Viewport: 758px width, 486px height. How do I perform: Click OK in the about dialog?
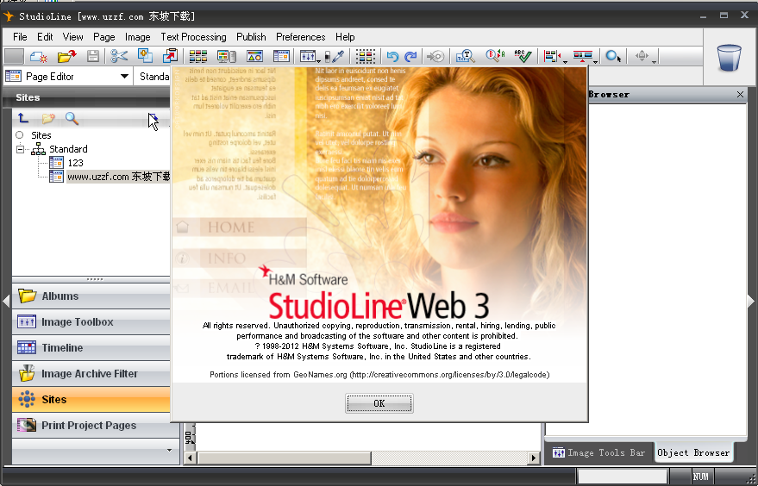[379, 403]
